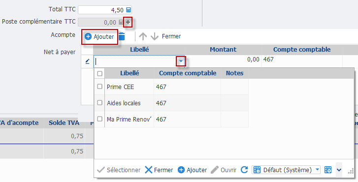
Task: Open the Défaut (Système) view dropdown
Action: (x=286, y=170)
